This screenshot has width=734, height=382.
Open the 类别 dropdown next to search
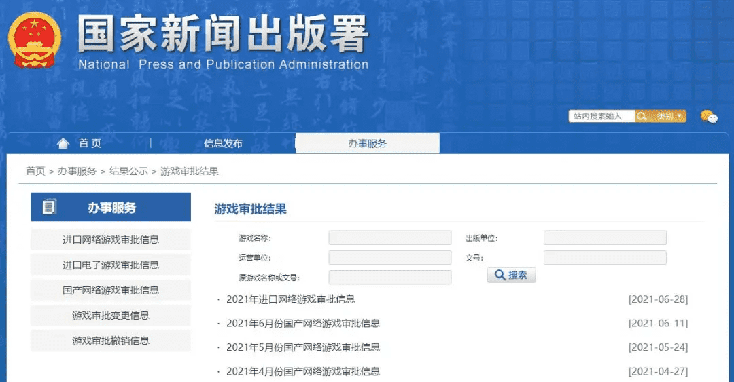tap(669, 116)
